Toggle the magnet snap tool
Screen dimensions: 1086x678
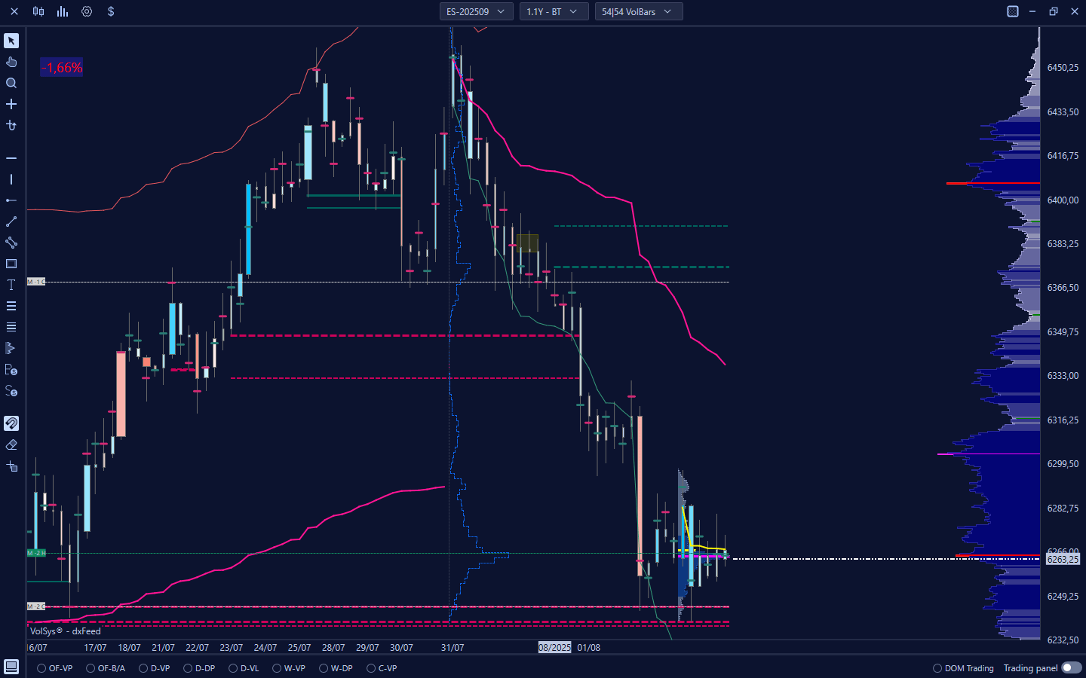point(11,423)
